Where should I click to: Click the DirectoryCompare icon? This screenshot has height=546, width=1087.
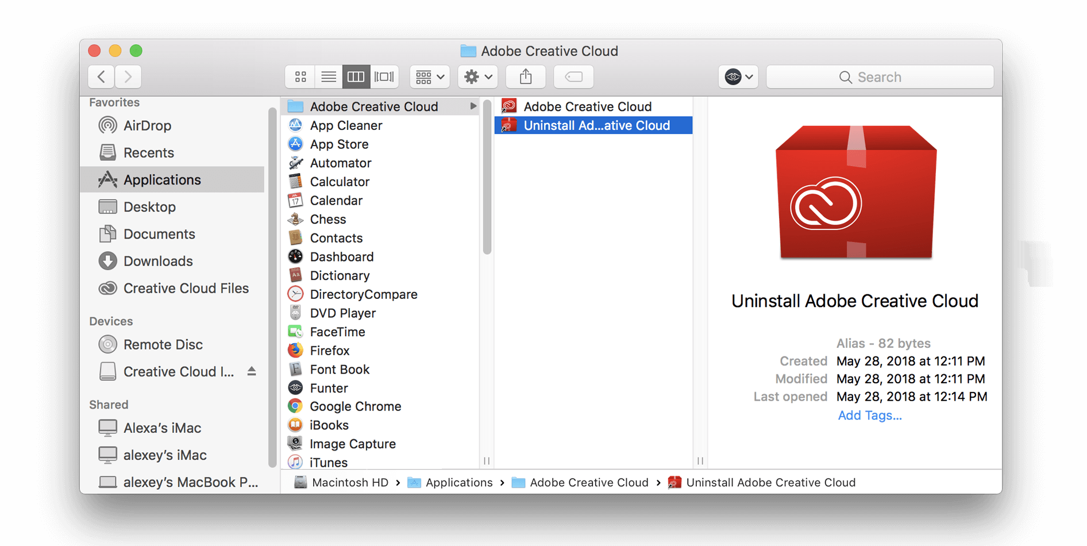[x=295, y=294]
